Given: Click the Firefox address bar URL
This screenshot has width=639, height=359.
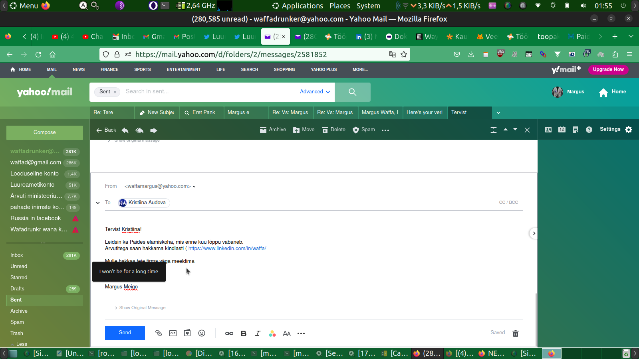Looking at the screenshot, I should (231, 54).
